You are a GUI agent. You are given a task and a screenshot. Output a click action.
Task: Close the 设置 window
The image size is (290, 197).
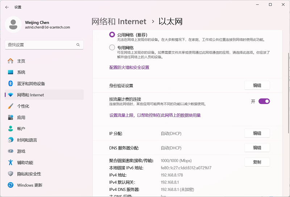[x=283, y=4]
